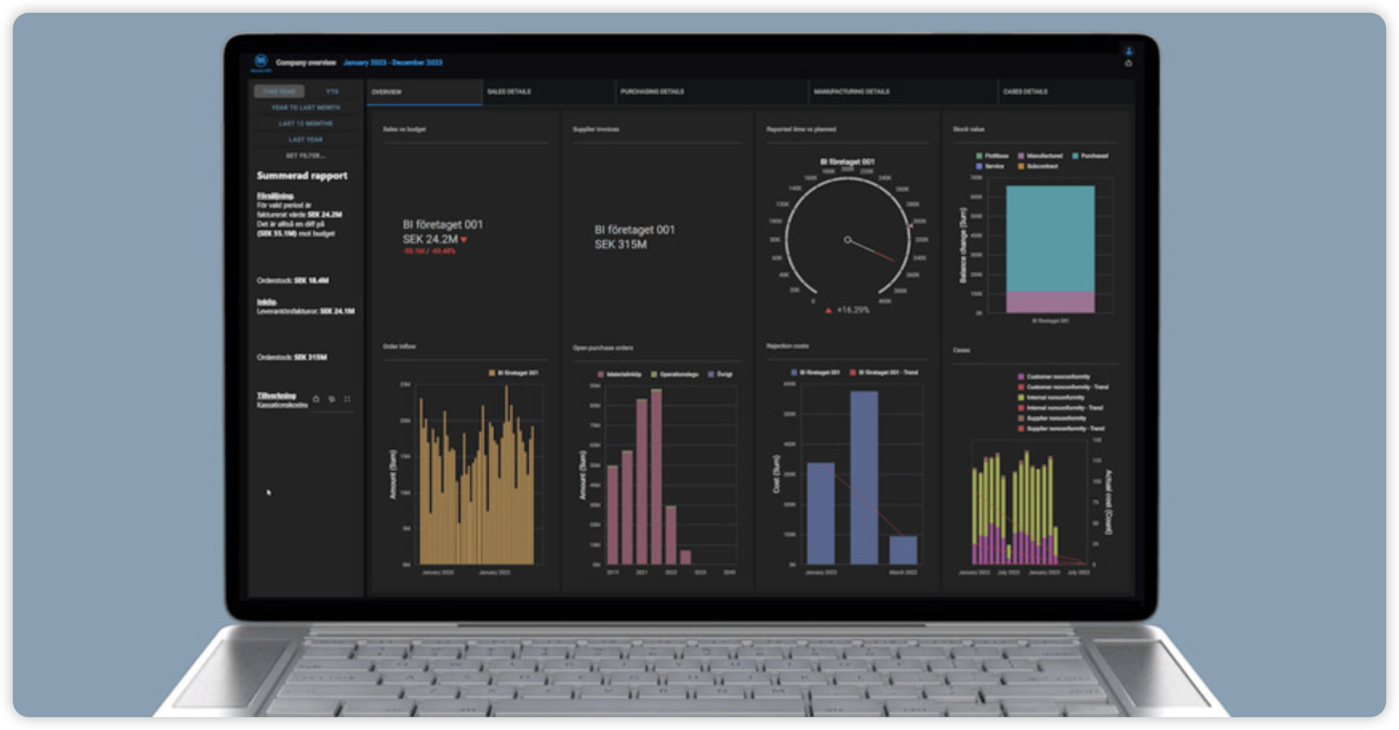Click the expand icon beside Tillverkning
The width and height of the screenshot is (1399, 730).
[347, 399]
